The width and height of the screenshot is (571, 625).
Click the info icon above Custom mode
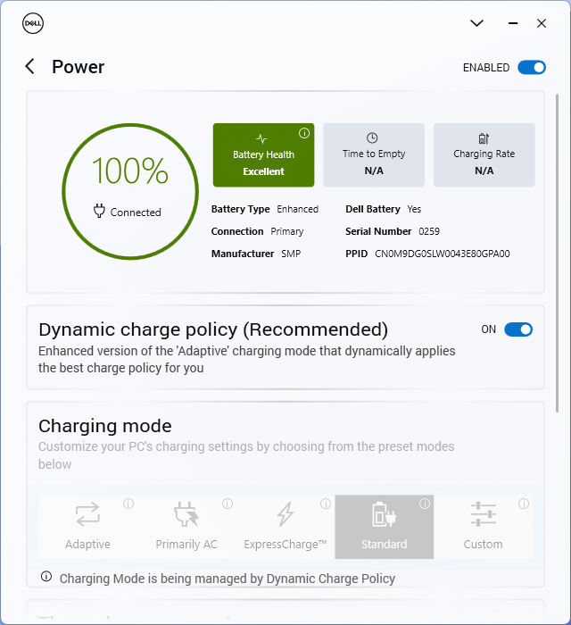524,504
